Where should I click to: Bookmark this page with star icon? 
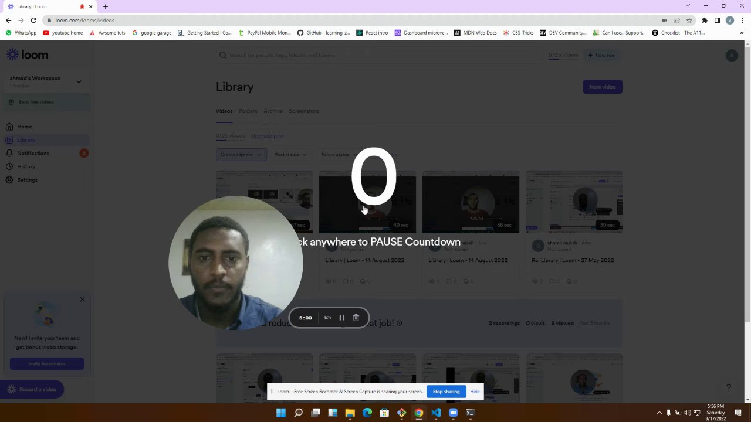point(689,20)
